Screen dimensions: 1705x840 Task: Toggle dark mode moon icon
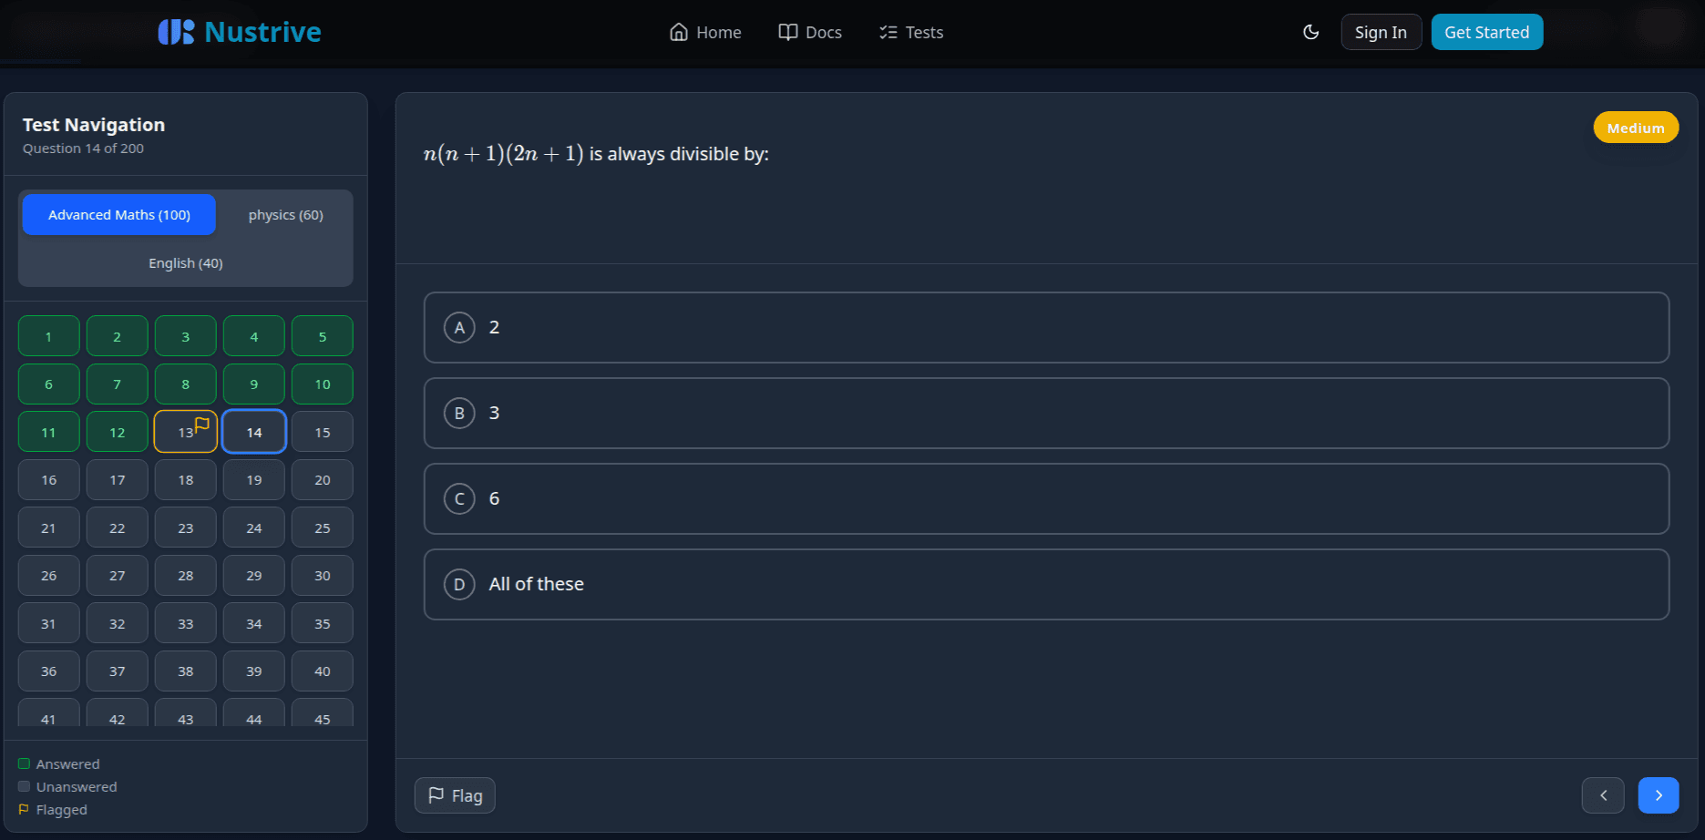(x=1311, y=32)
